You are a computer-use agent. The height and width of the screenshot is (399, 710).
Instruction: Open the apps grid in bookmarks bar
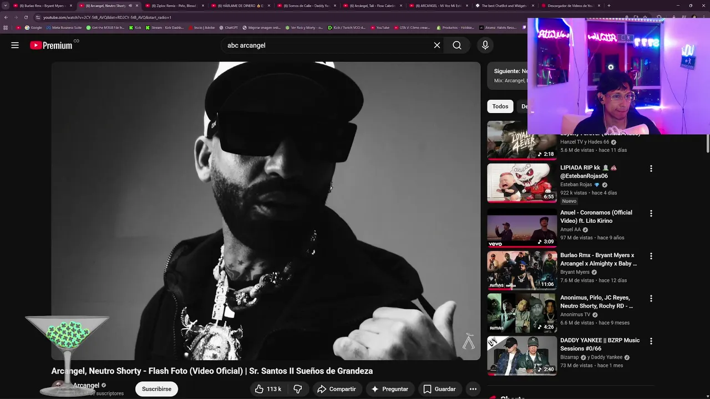(6, 27)
